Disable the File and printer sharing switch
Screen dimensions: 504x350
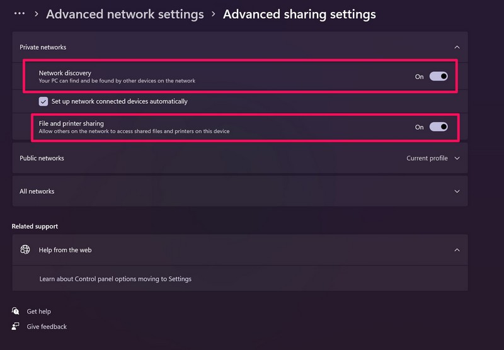438,127
